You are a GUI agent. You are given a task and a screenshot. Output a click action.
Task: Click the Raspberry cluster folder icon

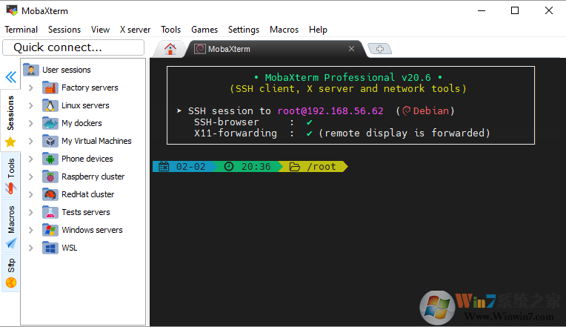pos(50,176)
